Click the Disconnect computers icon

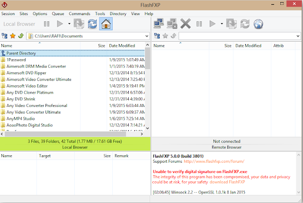pyautogui.click(x=172, y=24)
